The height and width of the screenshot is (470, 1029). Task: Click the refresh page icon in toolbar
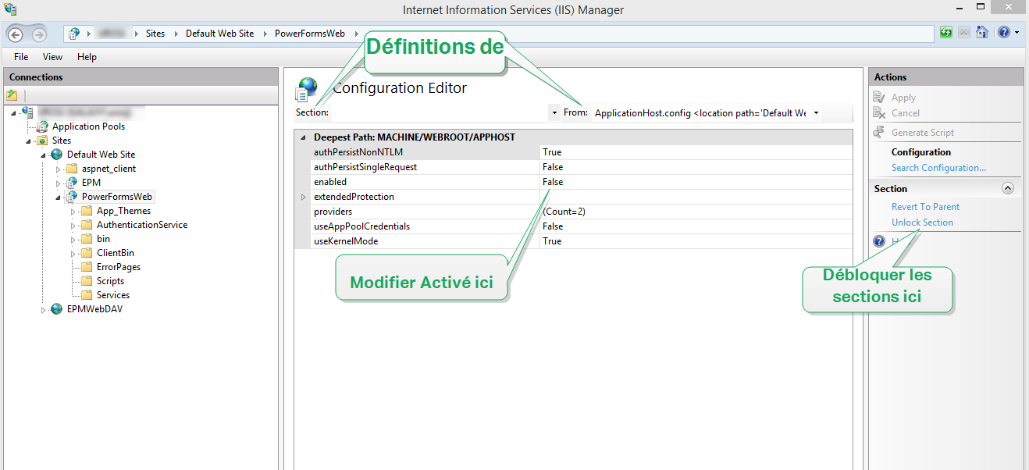tap(946, 32)
